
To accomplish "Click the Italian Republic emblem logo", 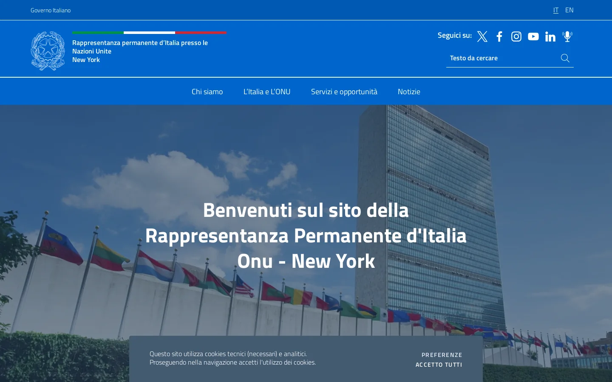I will pyautogui.click(x=48, y=51).
